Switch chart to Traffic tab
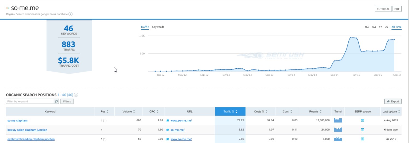This screenshot has height=143, width=409. click(x=145, y=27)
